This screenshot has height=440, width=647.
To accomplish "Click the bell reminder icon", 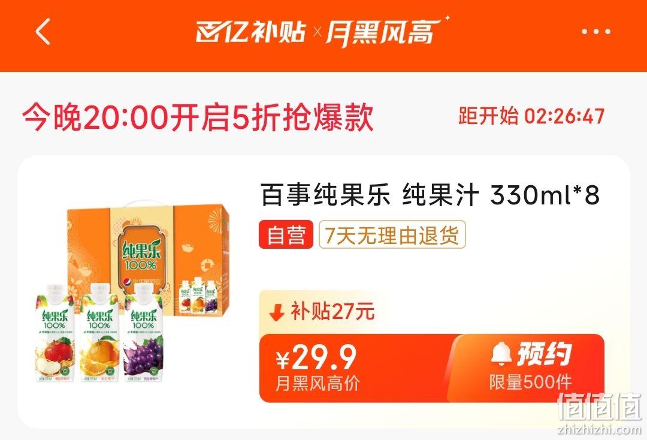I will pos(501,354).
